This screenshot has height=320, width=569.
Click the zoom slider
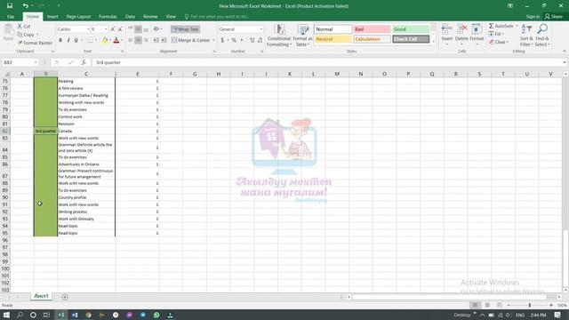[x=530, y=306]
